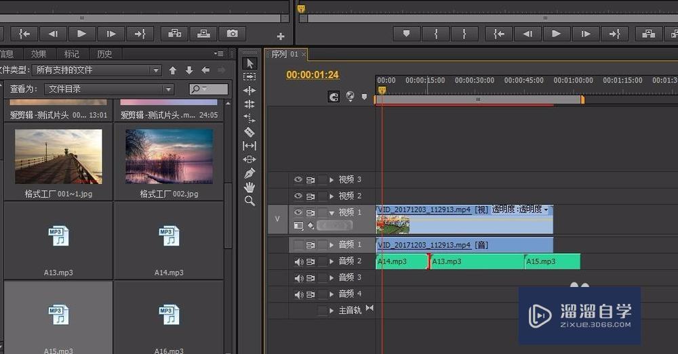Navigate back in media browser
The width and height of the screenshot is (678, 354).
(x=205, y=70)
